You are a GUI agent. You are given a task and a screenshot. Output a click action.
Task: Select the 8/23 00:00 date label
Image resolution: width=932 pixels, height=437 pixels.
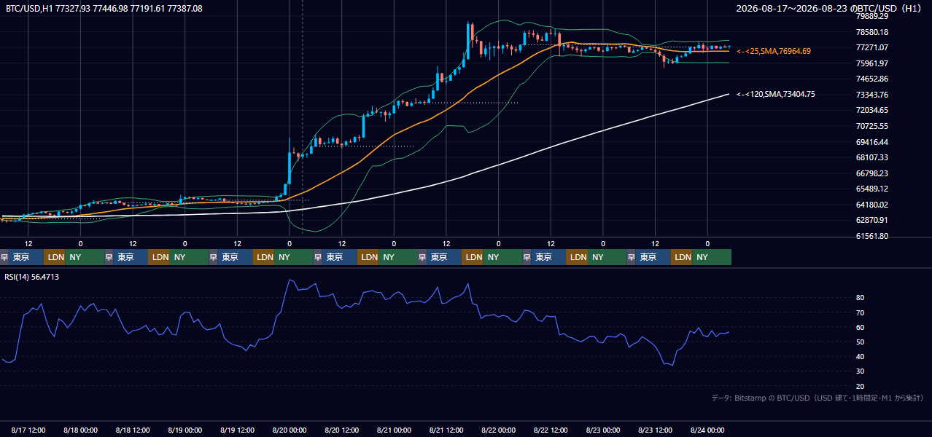(x=603, y=430)
